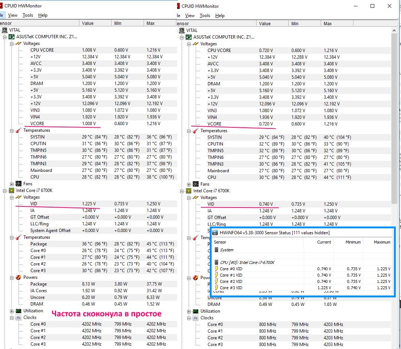Select TMPIN6 row in left window

103,157
